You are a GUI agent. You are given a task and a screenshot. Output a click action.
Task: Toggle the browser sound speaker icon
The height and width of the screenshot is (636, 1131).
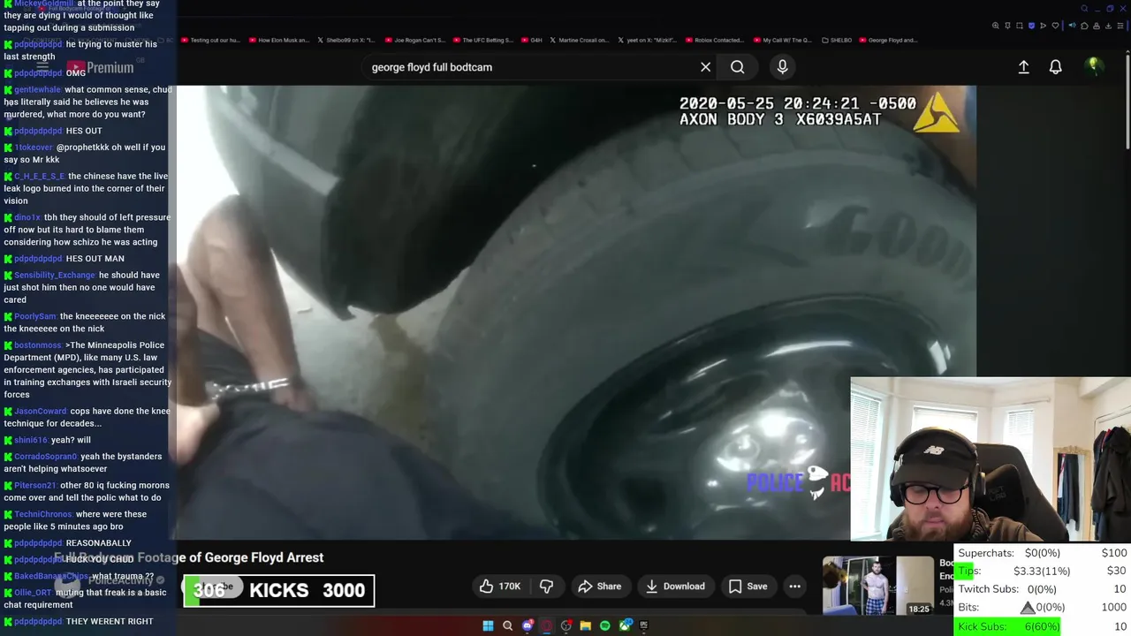pos(1073,26)
